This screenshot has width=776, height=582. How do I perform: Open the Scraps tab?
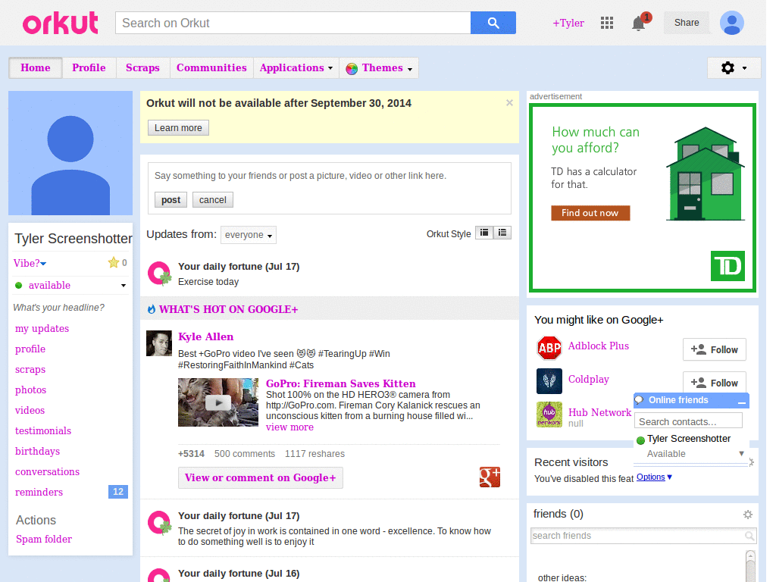[142, 67]
